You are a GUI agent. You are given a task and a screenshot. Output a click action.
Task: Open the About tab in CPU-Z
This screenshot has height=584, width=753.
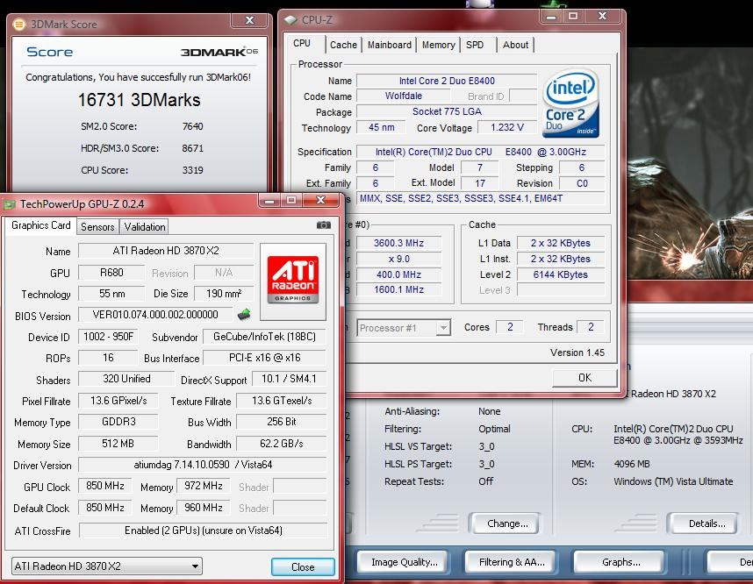coord(515,45)
